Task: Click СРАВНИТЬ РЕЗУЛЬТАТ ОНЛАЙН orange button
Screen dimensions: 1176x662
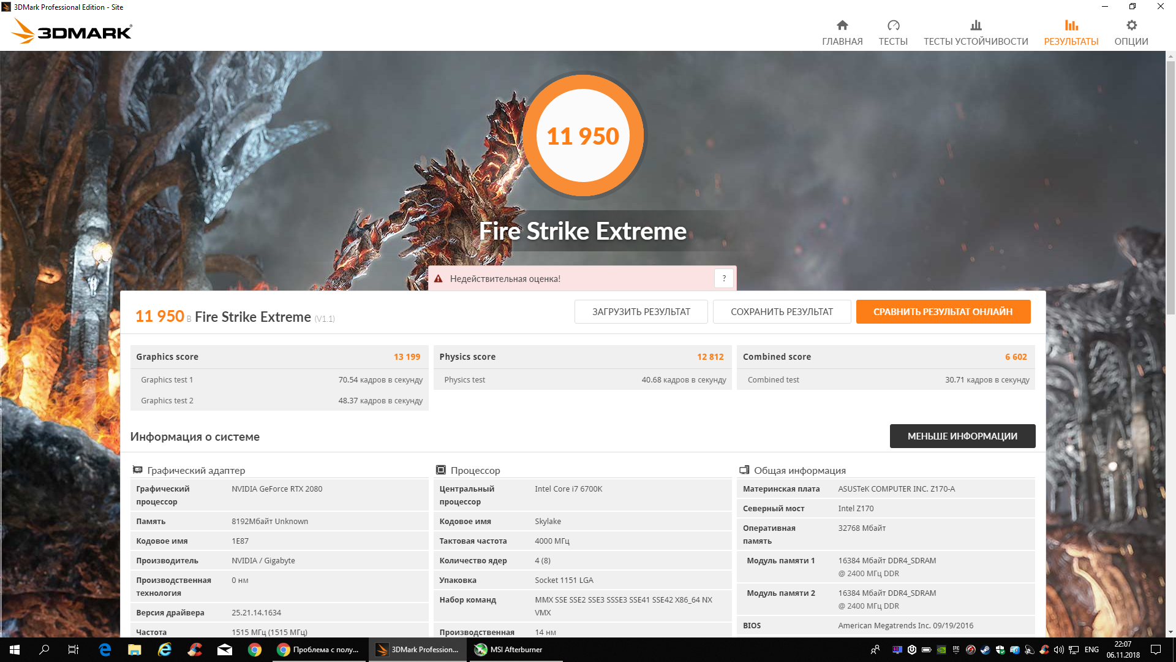Action: (943, 312)
